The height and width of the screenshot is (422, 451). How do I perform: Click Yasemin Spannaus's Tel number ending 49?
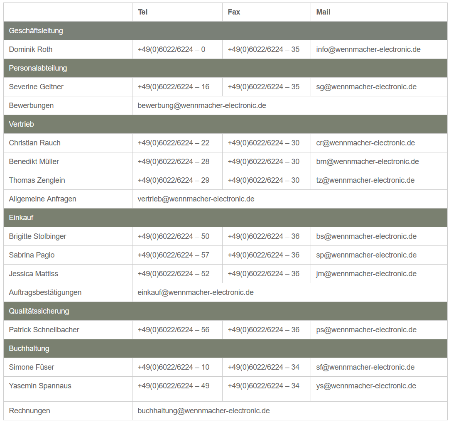tap(174, 386)
